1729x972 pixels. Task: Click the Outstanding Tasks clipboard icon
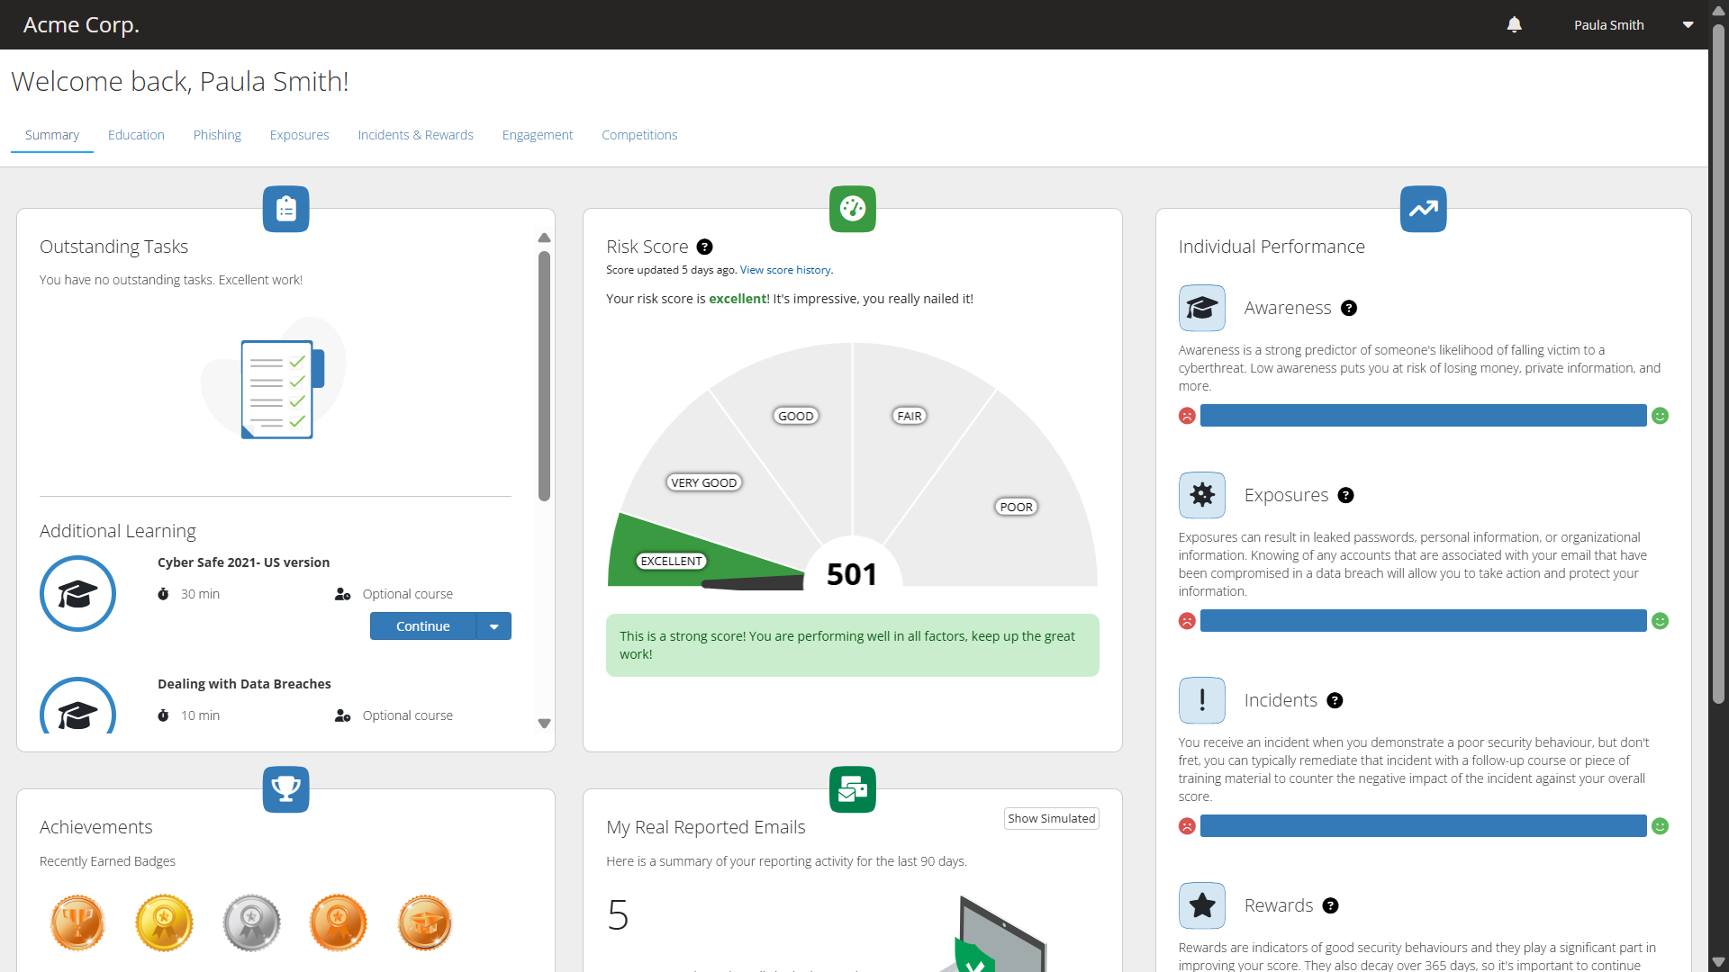[x=285, y=209]
